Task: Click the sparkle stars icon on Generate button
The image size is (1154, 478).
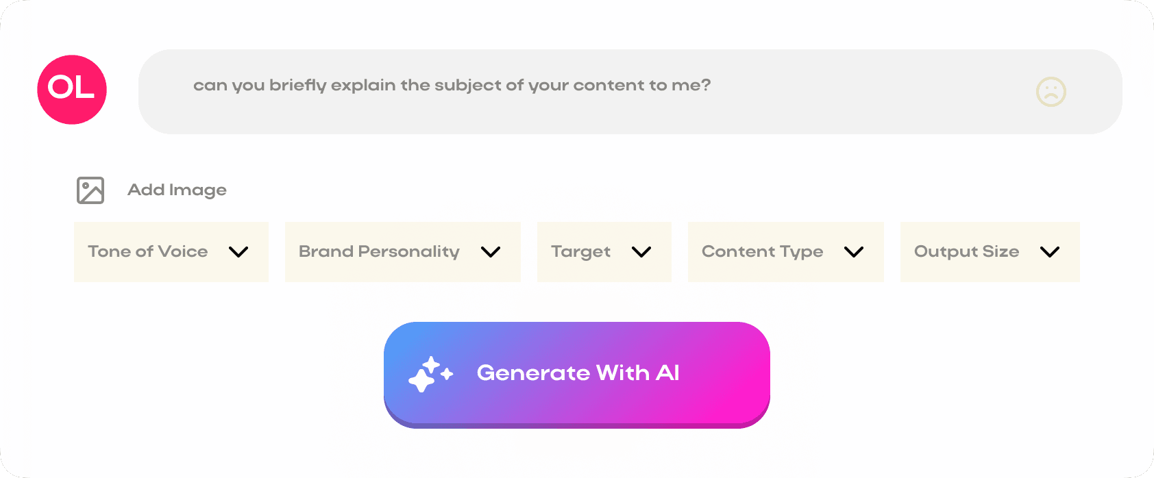Action: [x=430, y=374]
